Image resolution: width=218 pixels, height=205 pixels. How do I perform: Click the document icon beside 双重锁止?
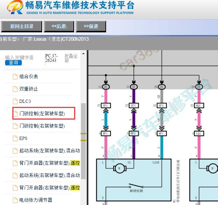15,89
